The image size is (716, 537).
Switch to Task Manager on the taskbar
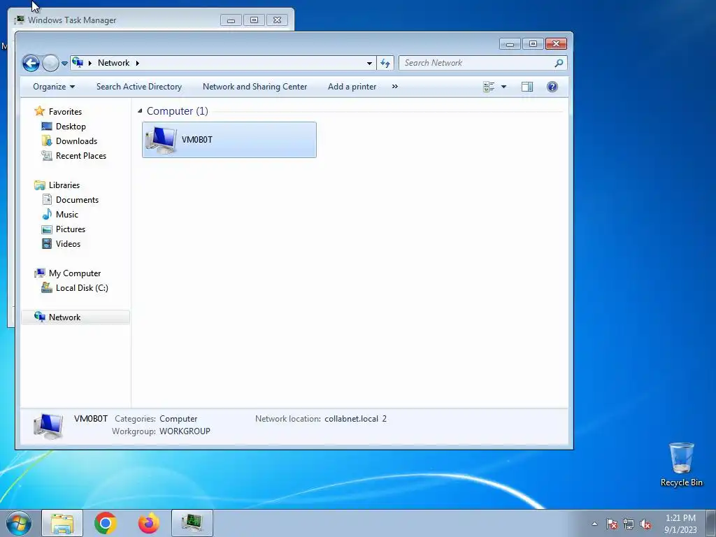[192, 523]
